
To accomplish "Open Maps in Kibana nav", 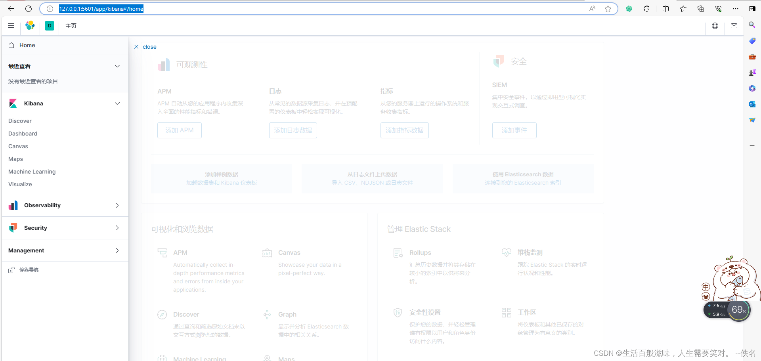I will pos(15,159).
